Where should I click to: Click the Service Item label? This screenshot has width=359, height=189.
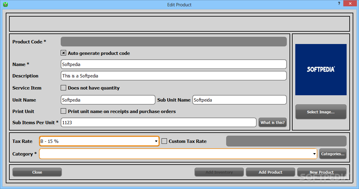point(27,88)
